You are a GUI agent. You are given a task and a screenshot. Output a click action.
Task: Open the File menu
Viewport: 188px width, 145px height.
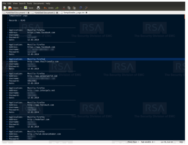coord(4,3)
